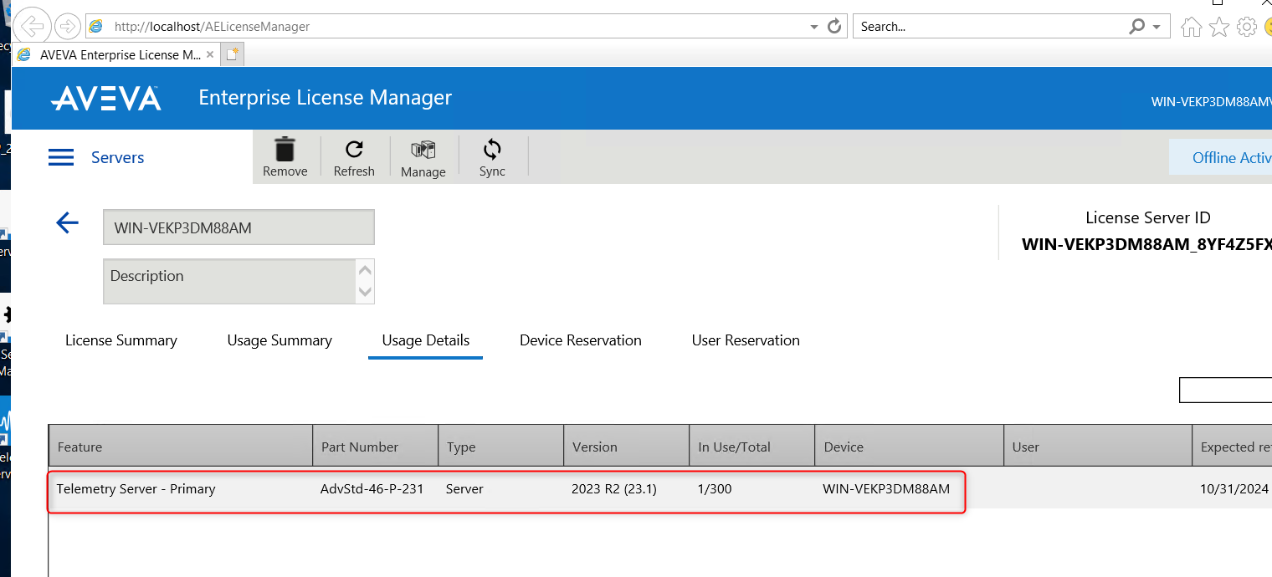Viewport: 1272px width, 577px height.
Task: Close the AVEVA Enterprise License browser tab
Action: click(x=210, y=54)
